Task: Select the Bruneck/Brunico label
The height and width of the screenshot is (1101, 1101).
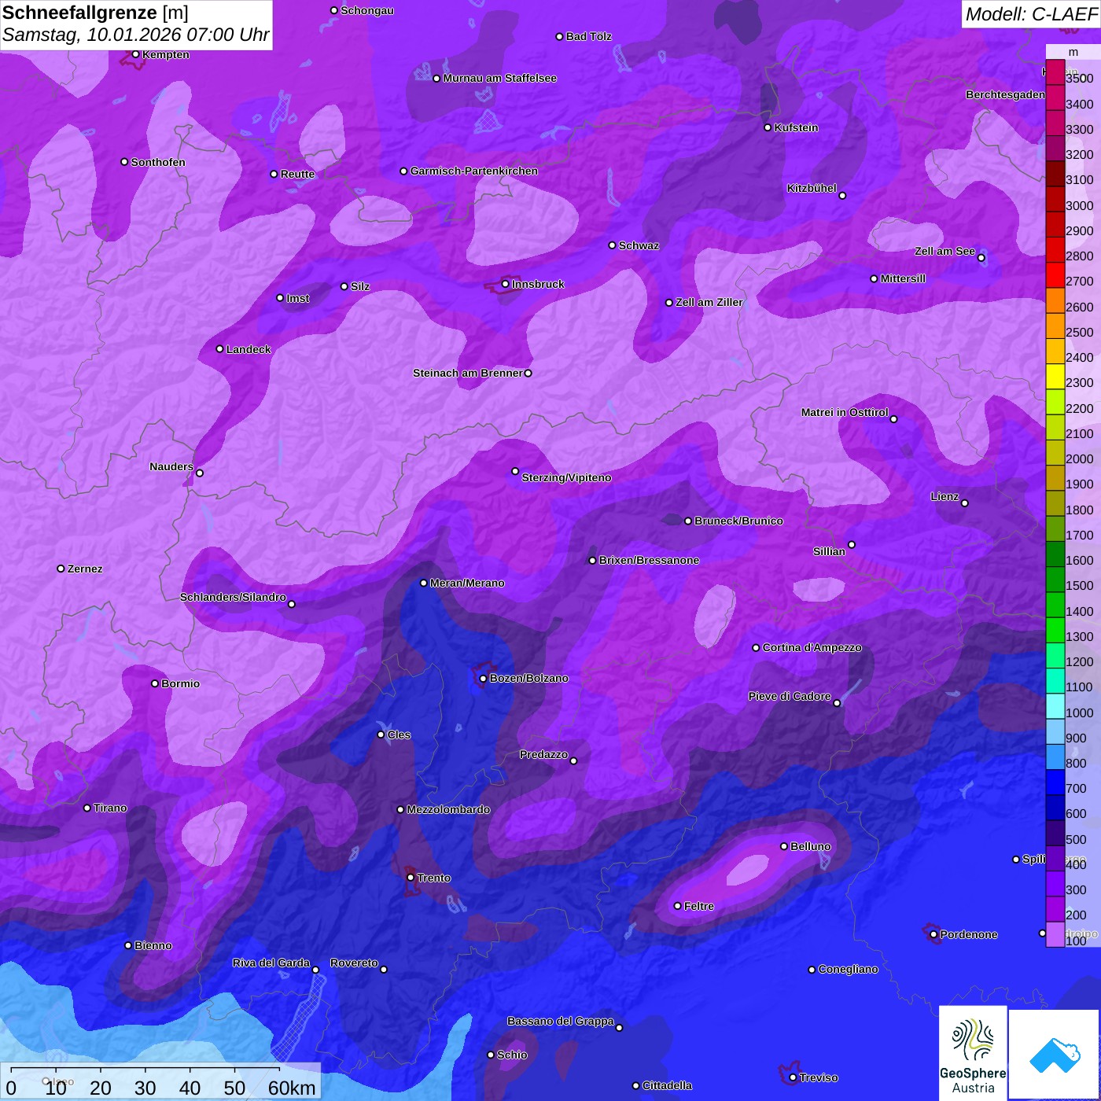Action: pyautogui.click(x=738, y=521)
